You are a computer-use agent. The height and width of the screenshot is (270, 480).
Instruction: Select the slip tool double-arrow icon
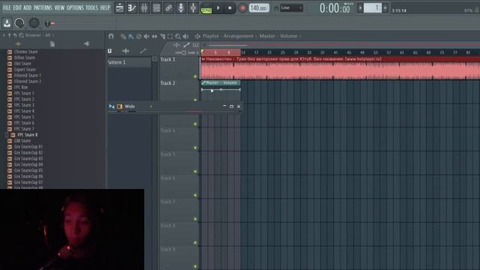pyautogui.click(x=154, y=37)
